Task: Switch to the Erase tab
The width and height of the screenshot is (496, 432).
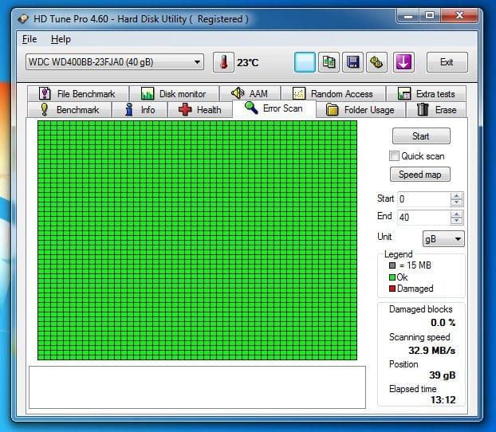Action: [436, 110]
